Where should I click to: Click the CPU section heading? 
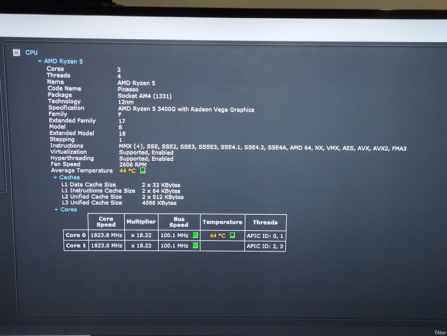pyautogui.click(x=31, y=53)
